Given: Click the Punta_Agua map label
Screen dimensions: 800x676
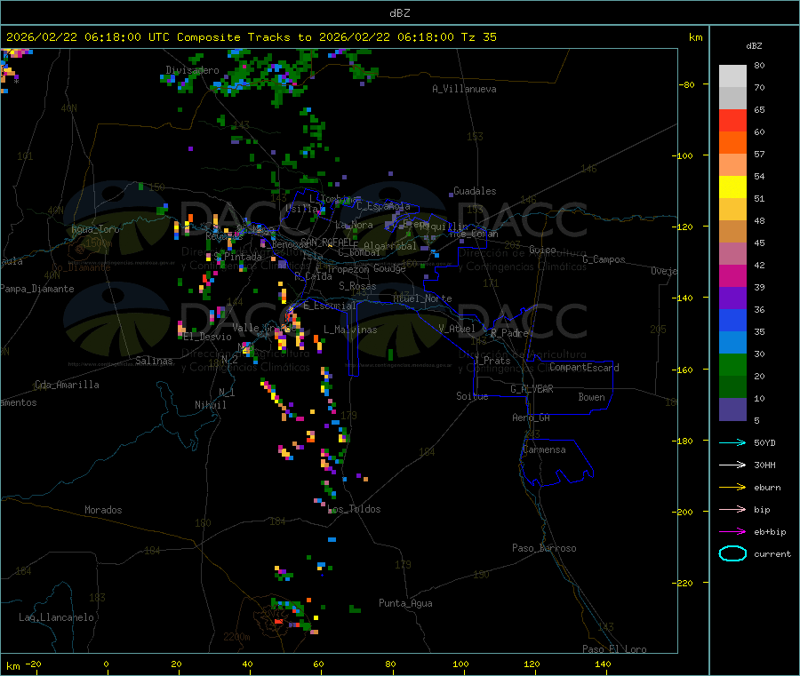Looking at the screenshot, I should [405, 603].
